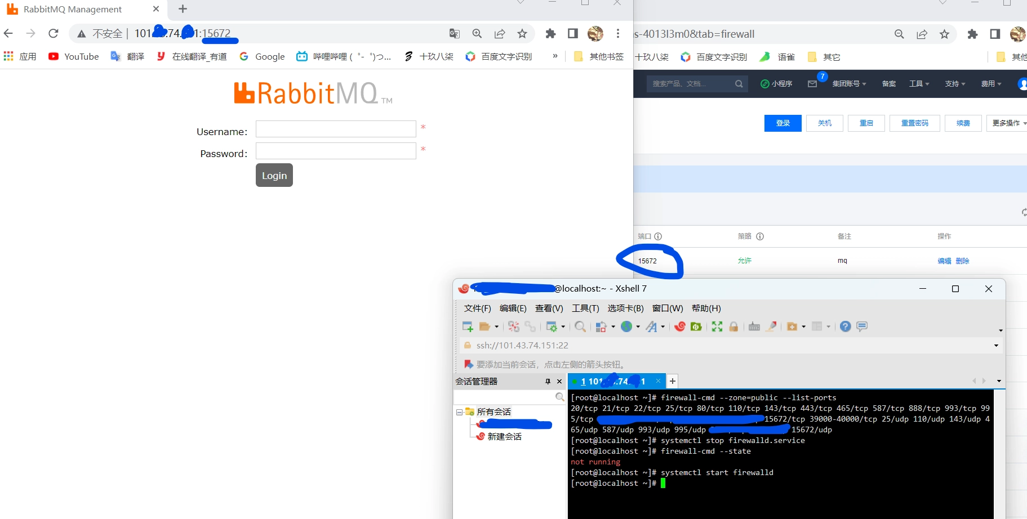1027x519 pixels.
Task: Add a new Xshell session tab
Action: tap(672, 381)
